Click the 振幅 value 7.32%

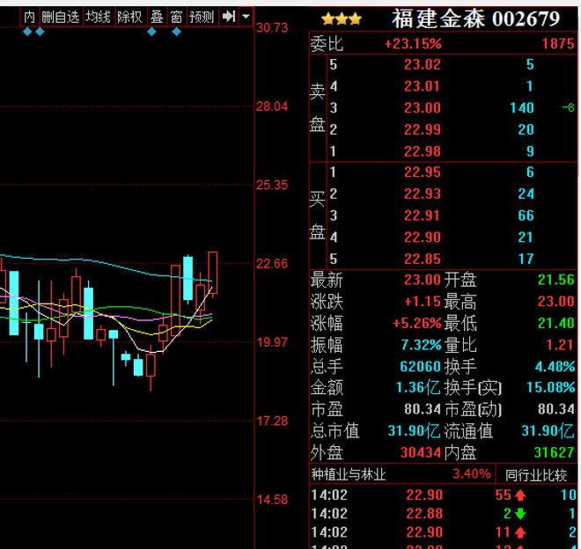(x=422, y=345)
